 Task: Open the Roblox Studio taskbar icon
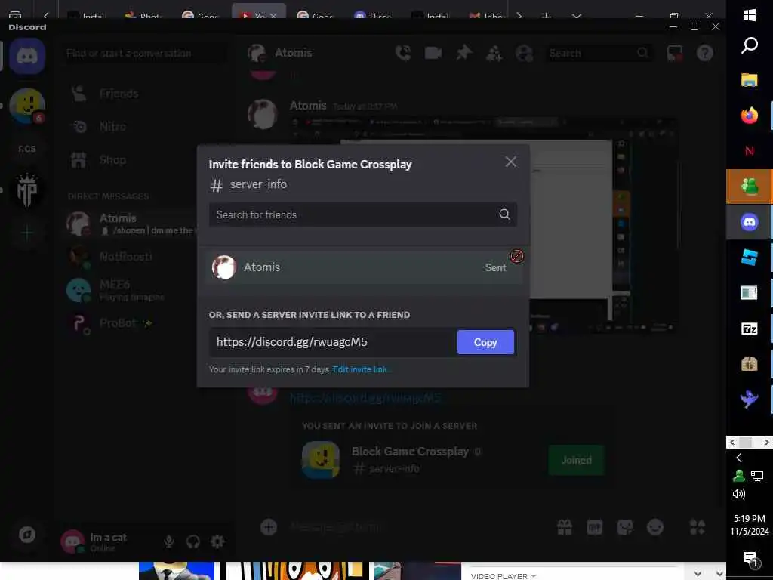coord(750,258)
